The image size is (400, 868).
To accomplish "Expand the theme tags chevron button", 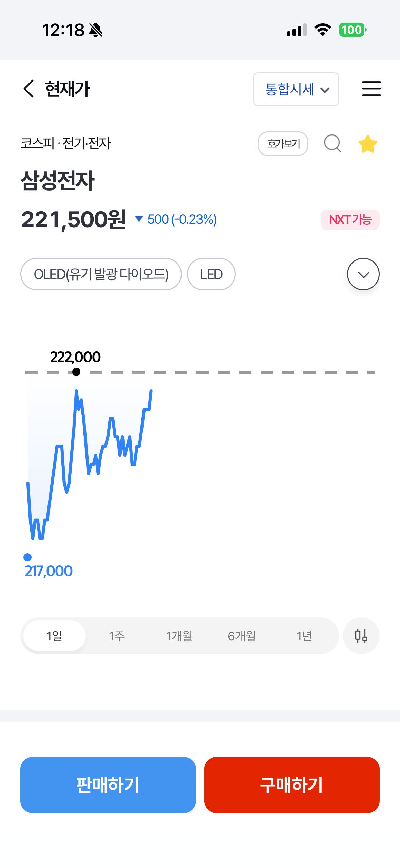I will (x=363, y=274).
